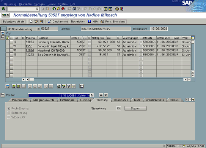Click the Steuern button
Image resolution: width=206 pixels, height=148 pixels.
(x=135, y=109)
